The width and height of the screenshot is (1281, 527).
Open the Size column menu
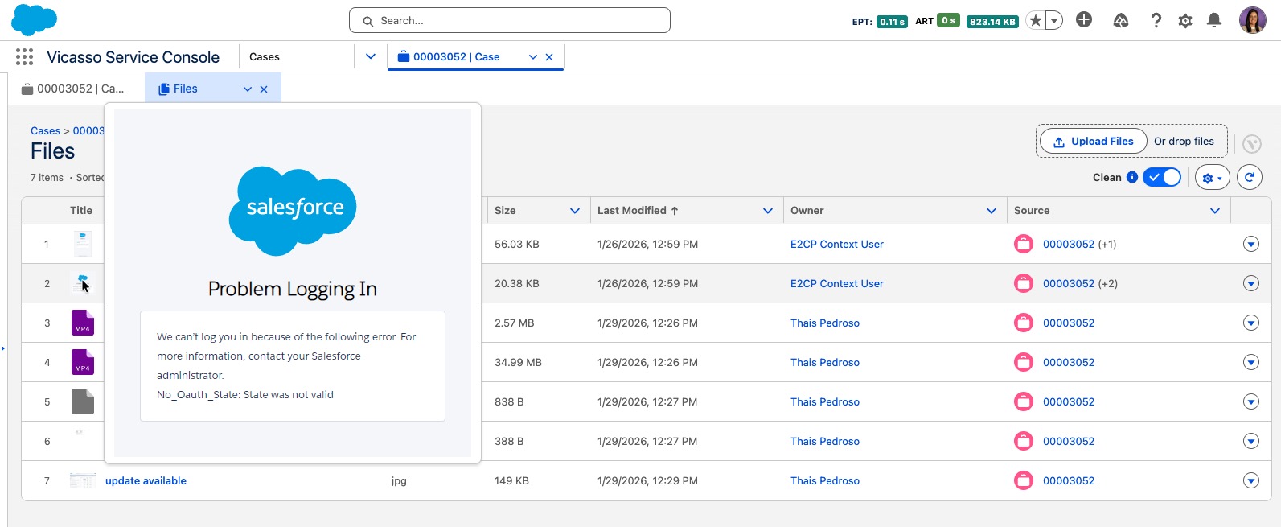(x=575, y=211)
